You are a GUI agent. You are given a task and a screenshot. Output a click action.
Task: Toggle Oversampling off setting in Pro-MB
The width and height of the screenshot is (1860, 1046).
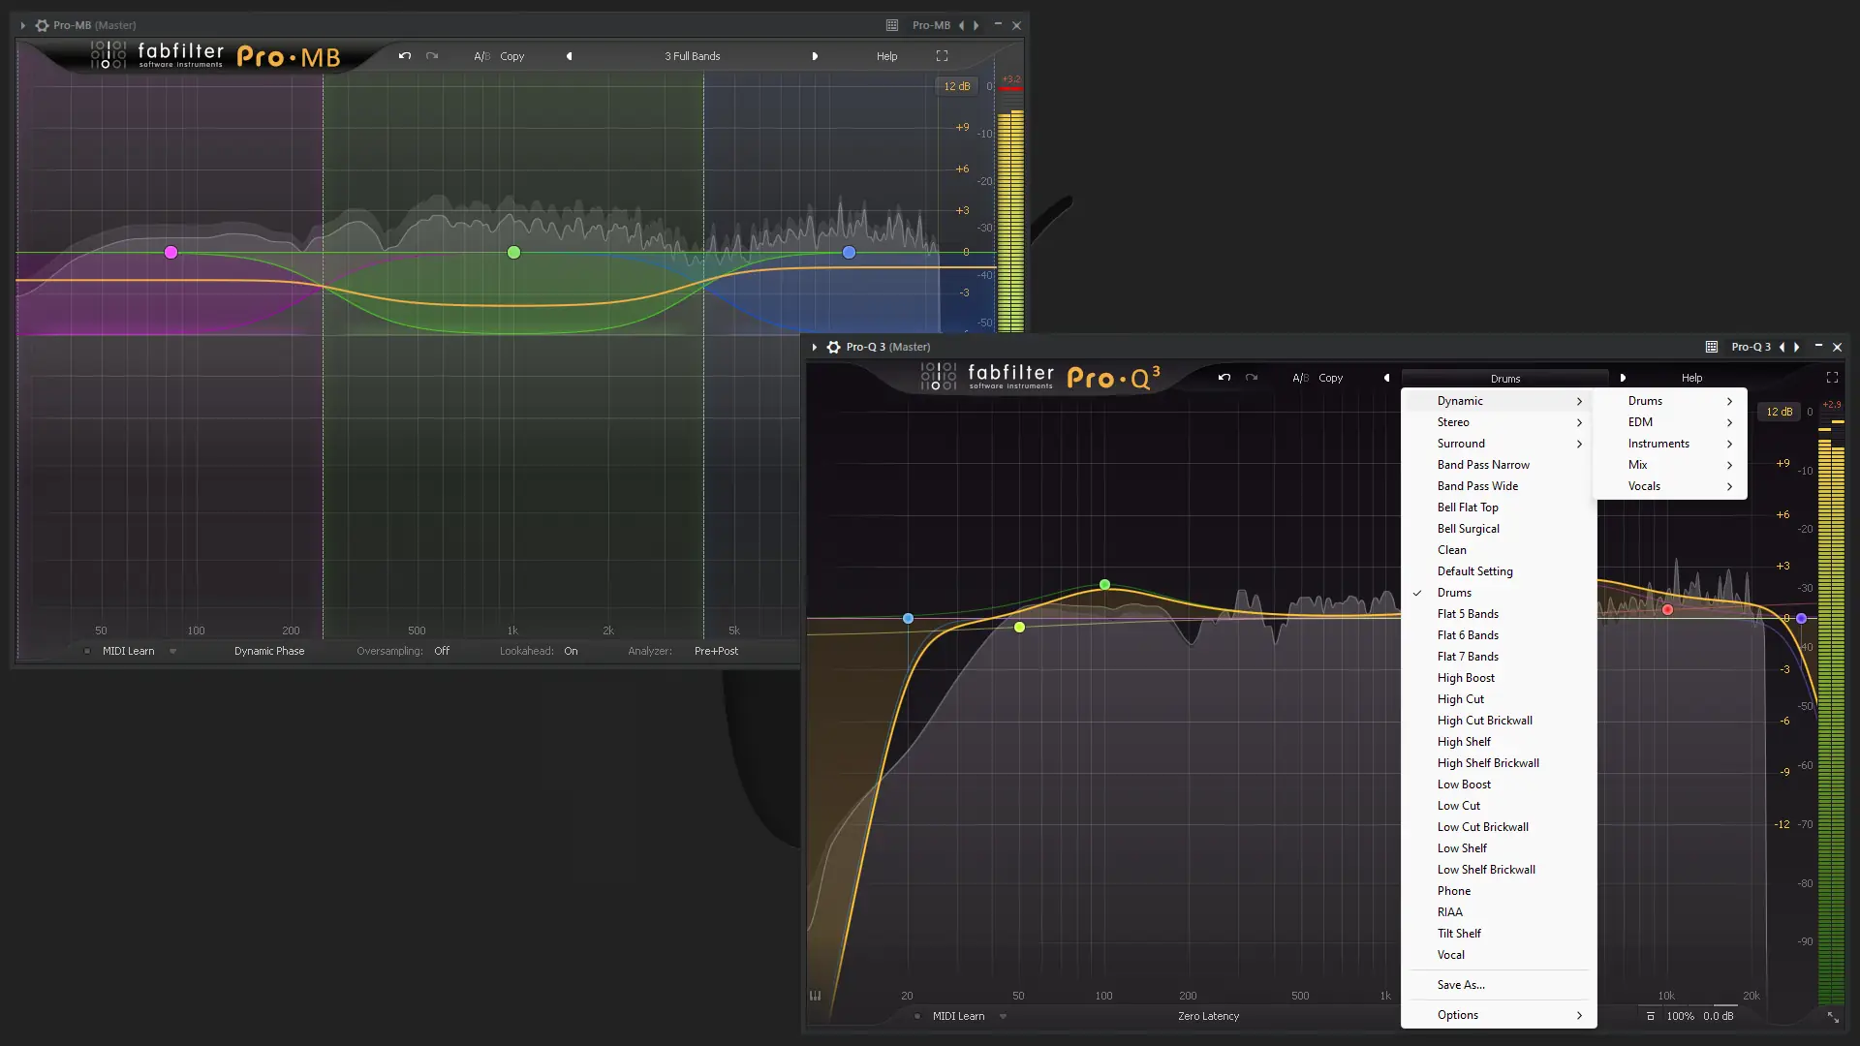point(442,651)
